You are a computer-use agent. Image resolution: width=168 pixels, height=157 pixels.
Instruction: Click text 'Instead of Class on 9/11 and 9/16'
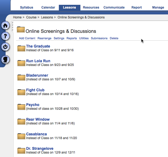tap(50, 50)
